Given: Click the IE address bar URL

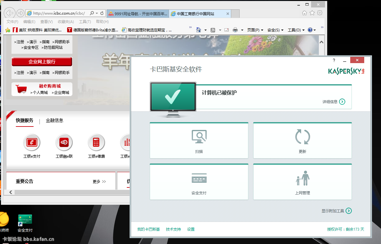Looking at the screenshot, I should pyautogui.click(x=59, y=13).
